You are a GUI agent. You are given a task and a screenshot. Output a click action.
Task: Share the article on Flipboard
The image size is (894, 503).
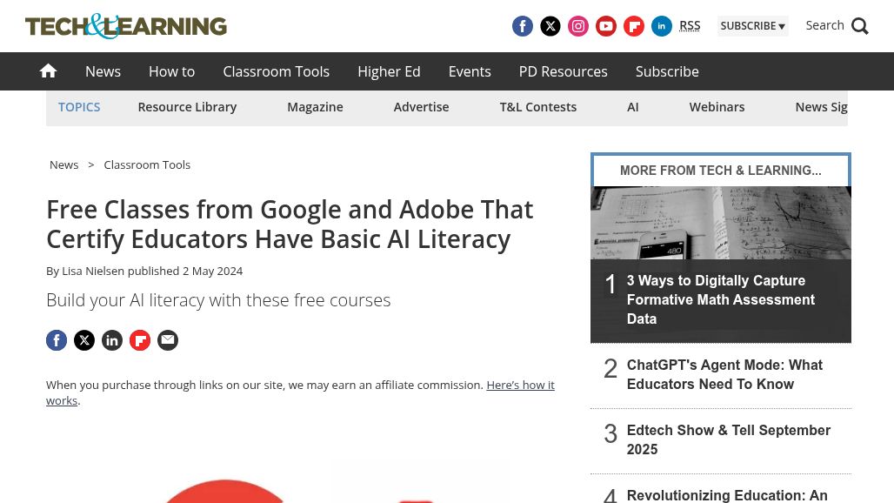[x=140, y=340]
